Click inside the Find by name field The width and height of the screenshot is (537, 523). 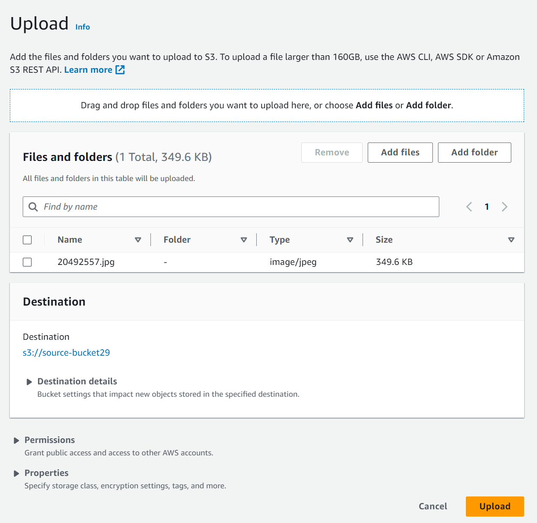[x=171, y=207]
